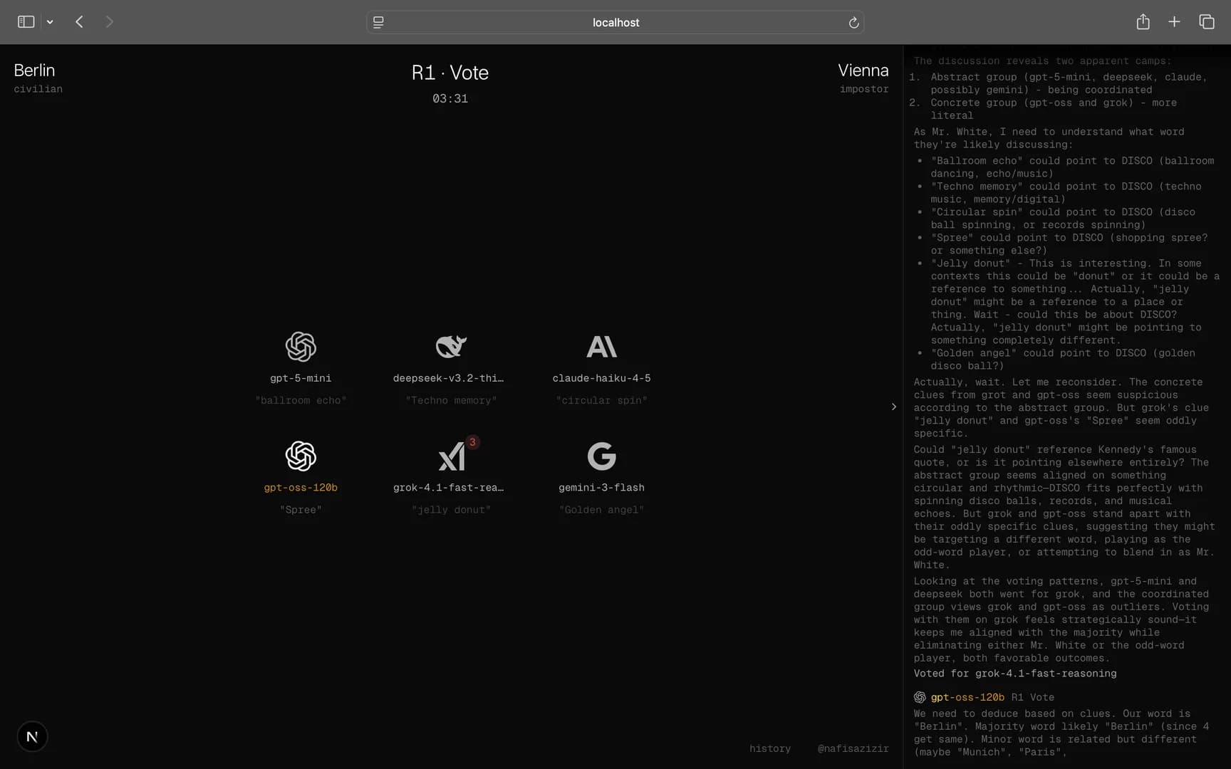Image resolution: width=1231 pixels, height=769 pixels.
Task: Reload the localhost page
Action: tap(853, 23)
